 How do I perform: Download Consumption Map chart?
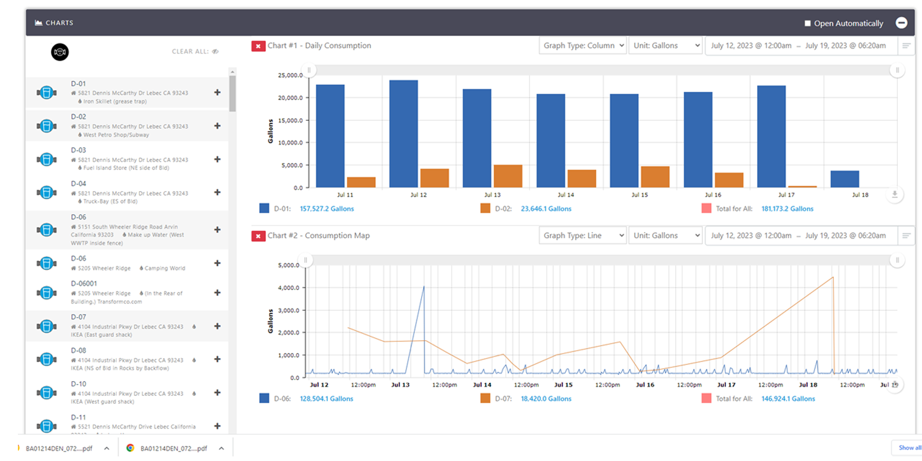(895, 384)
